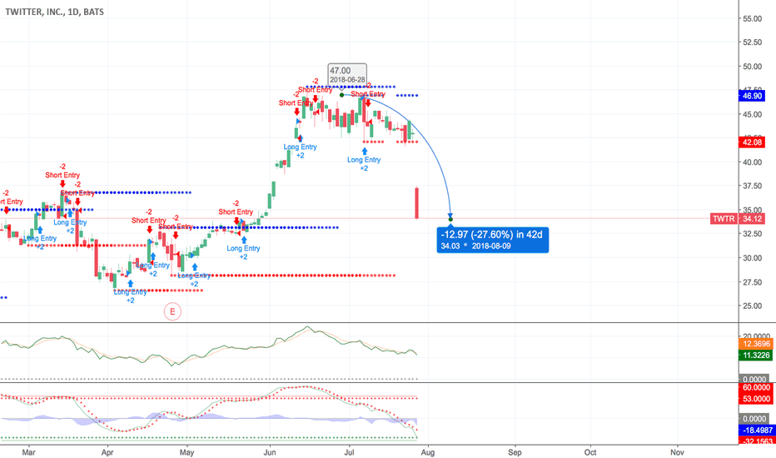Click the 27.50 price axis label
776x458 pixels.
click(x=752, y=282)
